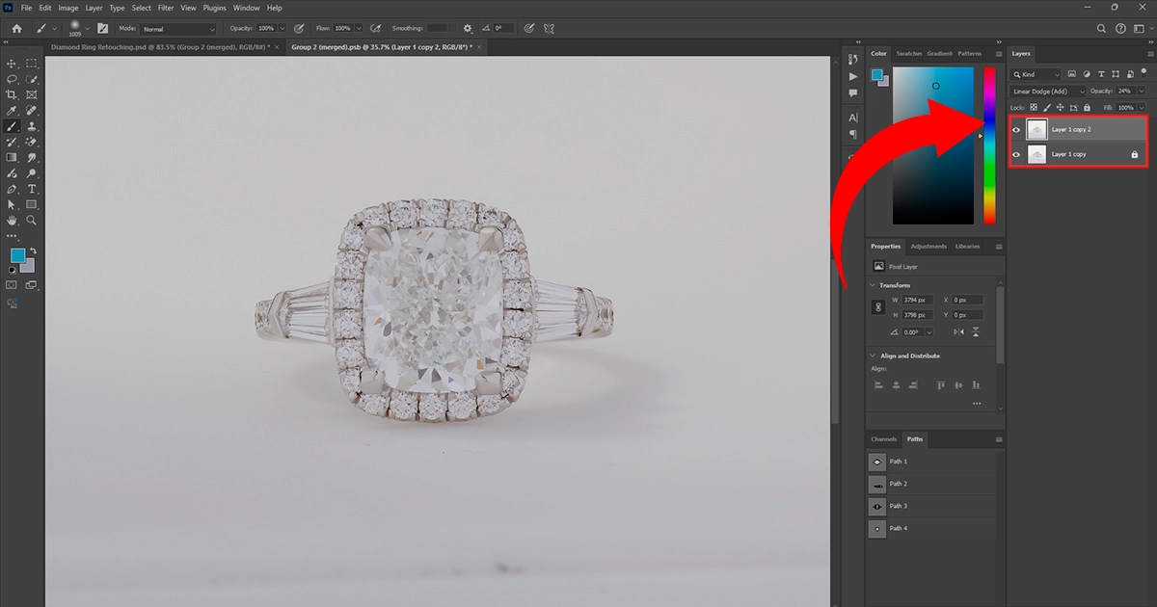Select the Crop tool in the toolbar
This screenshot has width=1157, height=607.
pyautogui.click(x=10, y=92)
